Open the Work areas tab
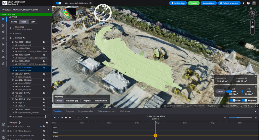 [x=125, y=111]
